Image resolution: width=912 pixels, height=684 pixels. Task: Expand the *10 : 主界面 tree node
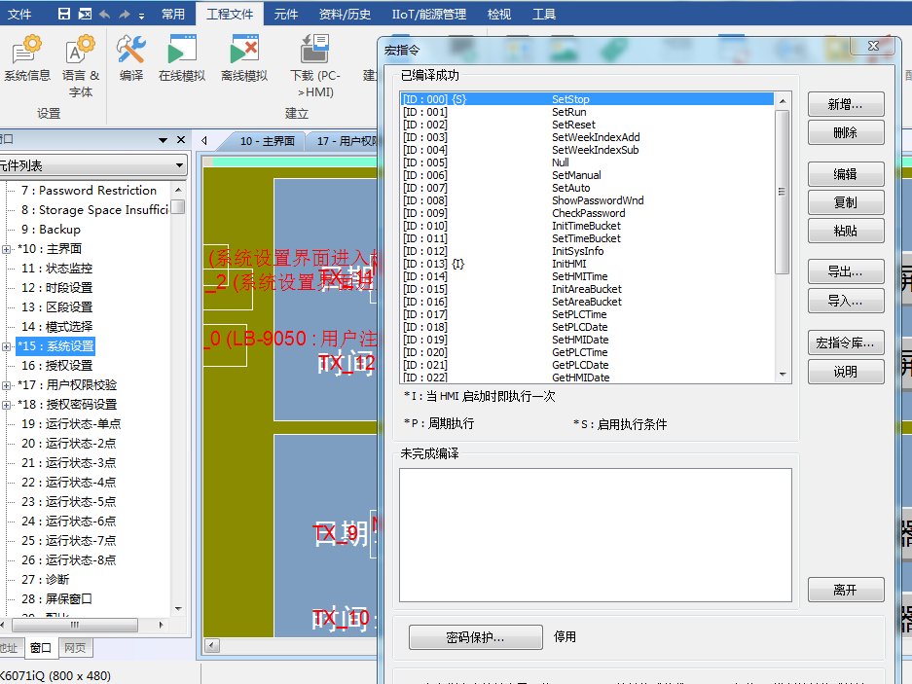7,249
